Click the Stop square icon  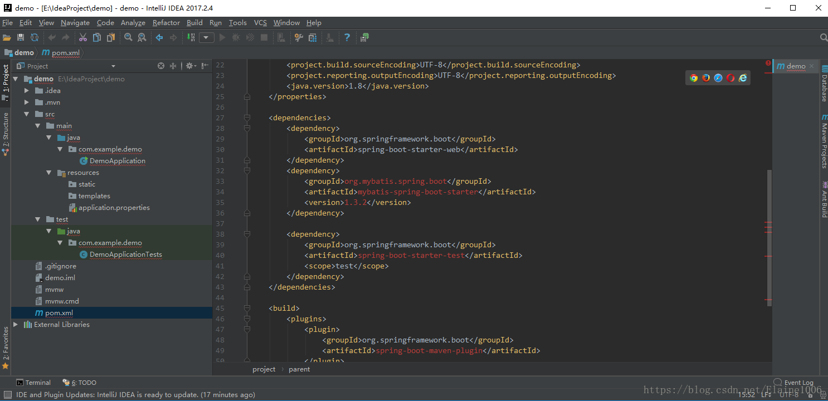264,37
